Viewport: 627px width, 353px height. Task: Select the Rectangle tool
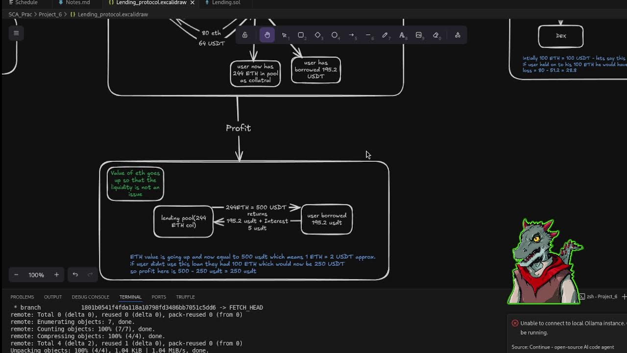click(x=301, y=35)
